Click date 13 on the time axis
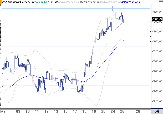 (56, 112)
